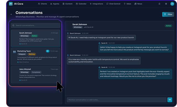Click the AI Cora brand name

(x=19, y=4)
